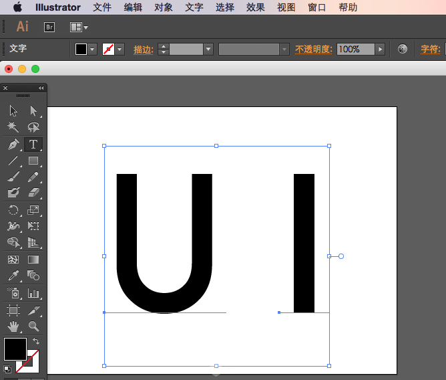446x380 pixels.
Task: Open the stroke weight dropdown
Action: coord(208,50)
